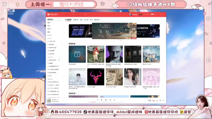The image size is (212, 119).
Task: Open the 最新音乐 tab
Action: pyautogui.click(x=97, y=20)
